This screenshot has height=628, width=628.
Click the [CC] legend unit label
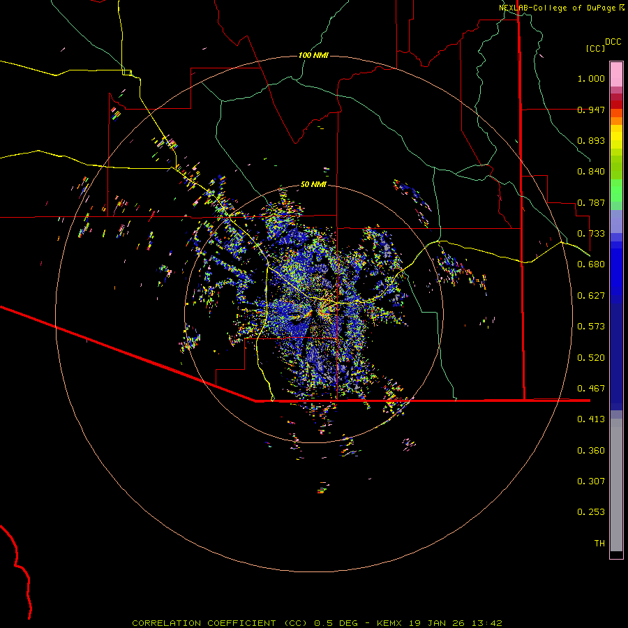[x=595, y=48]
